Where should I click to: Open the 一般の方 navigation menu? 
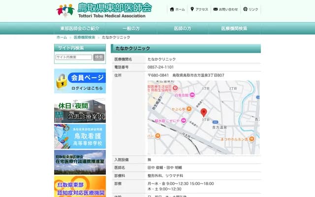coord(130,29)
